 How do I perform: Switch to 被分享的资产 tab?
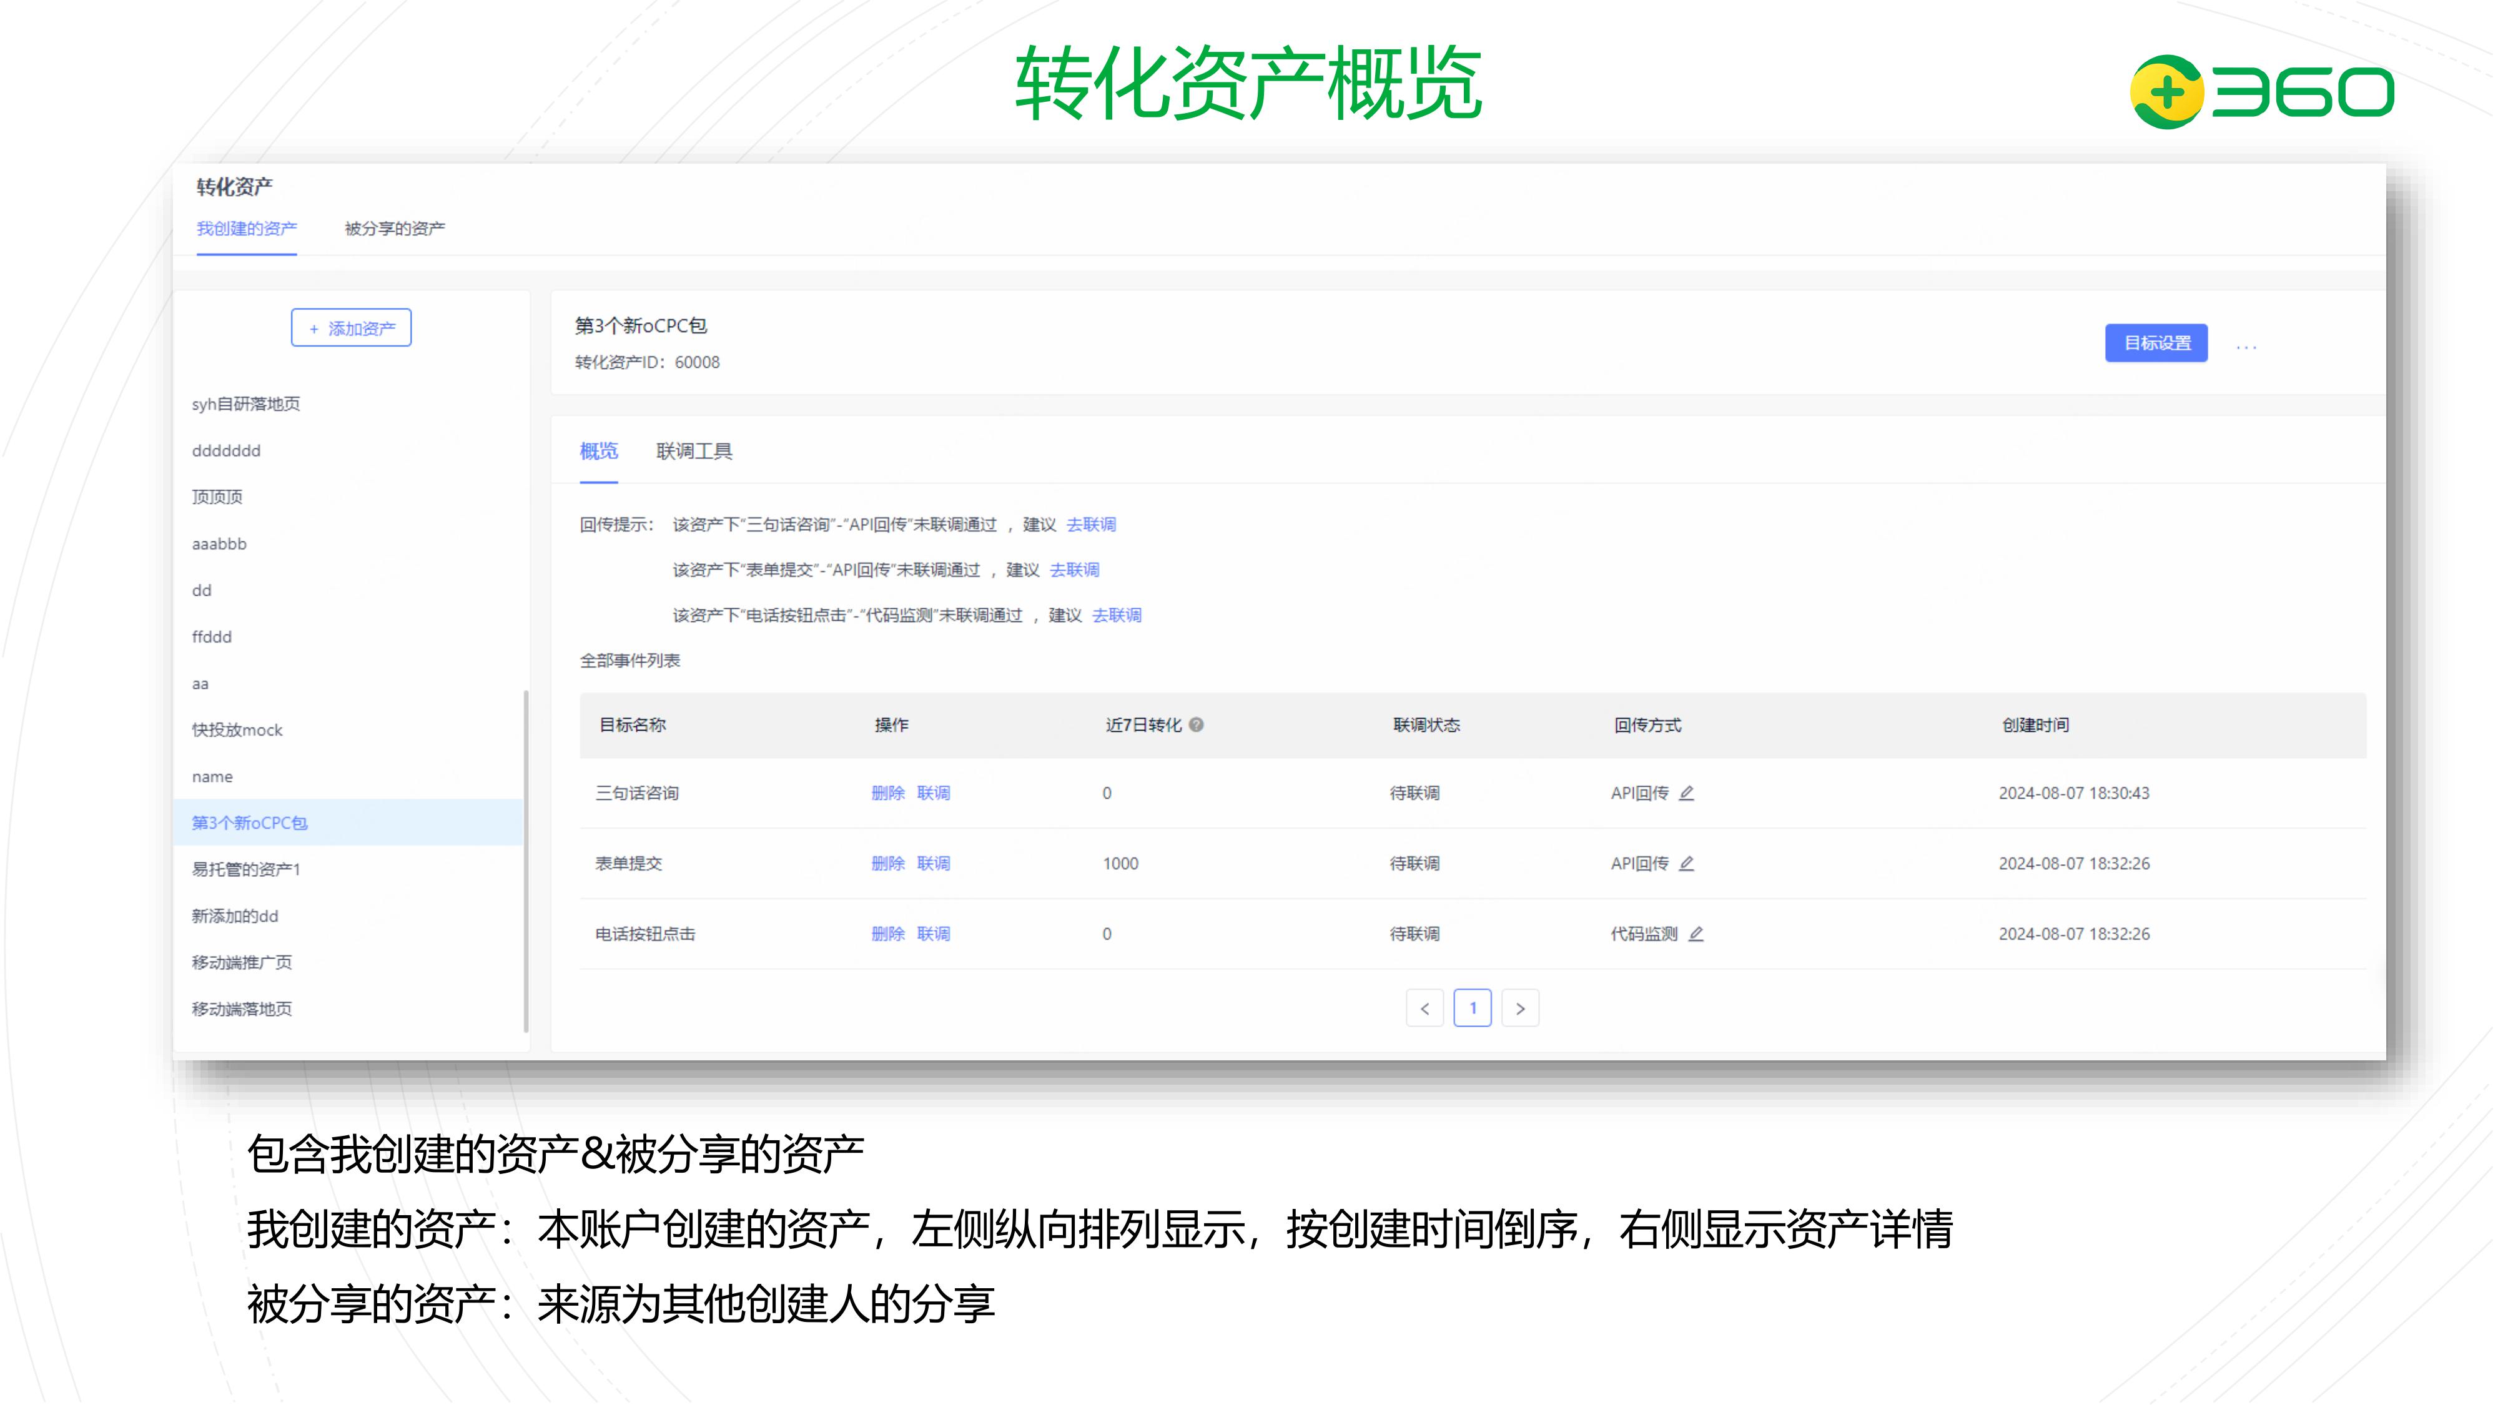pos(395,229)
